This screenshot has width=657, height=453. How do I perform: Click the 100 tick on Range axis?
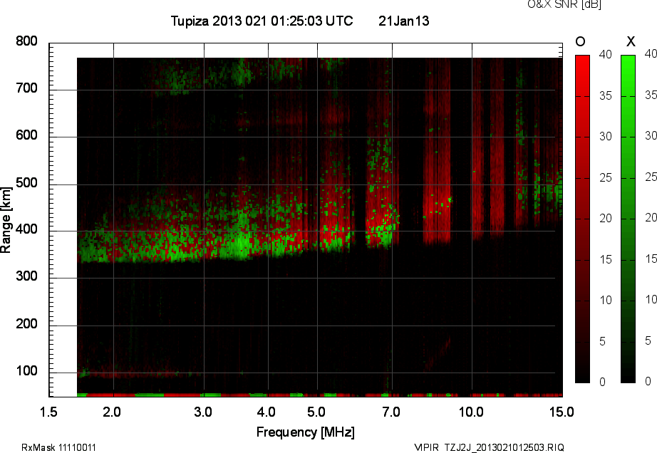26,371
